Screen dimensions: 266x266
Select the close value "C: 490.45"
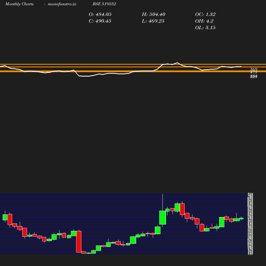tap(100, 21)
